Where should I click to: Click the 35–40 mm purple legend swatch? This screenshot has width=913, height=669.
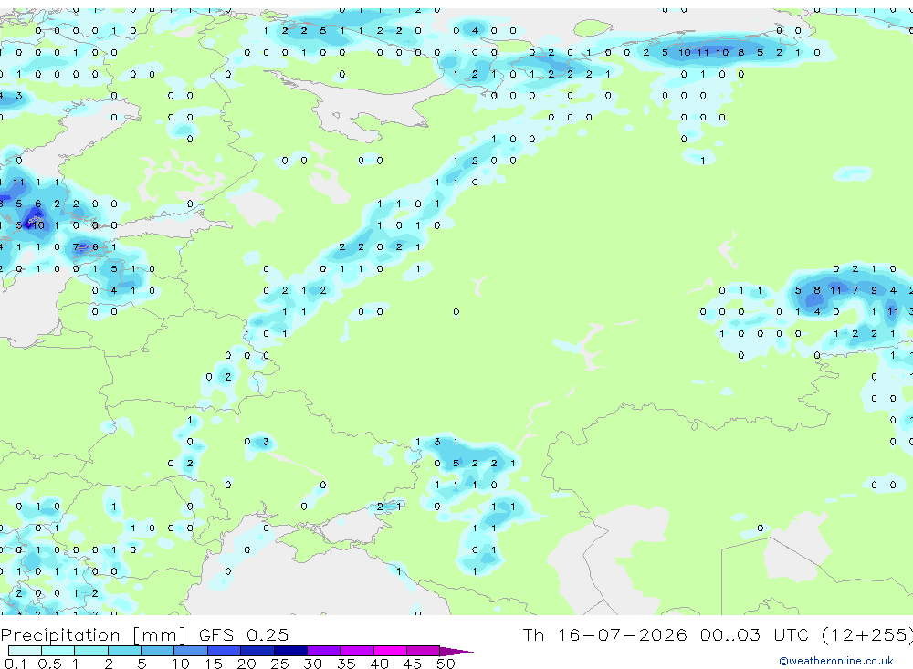356,651
